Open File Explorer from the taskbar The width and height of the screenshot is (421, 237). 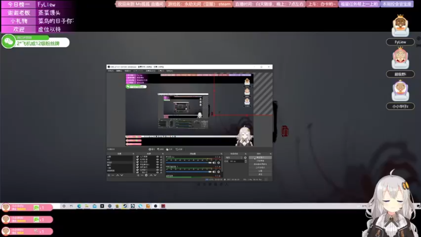pyautogui.click(x=87, y=206)
